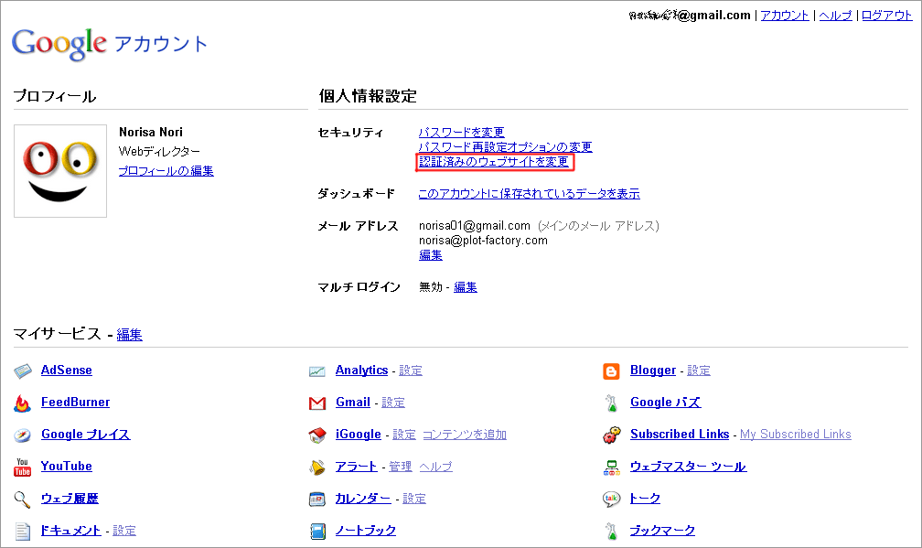
Task: Click the YouTube logo icon
Action: pos(22,467)
